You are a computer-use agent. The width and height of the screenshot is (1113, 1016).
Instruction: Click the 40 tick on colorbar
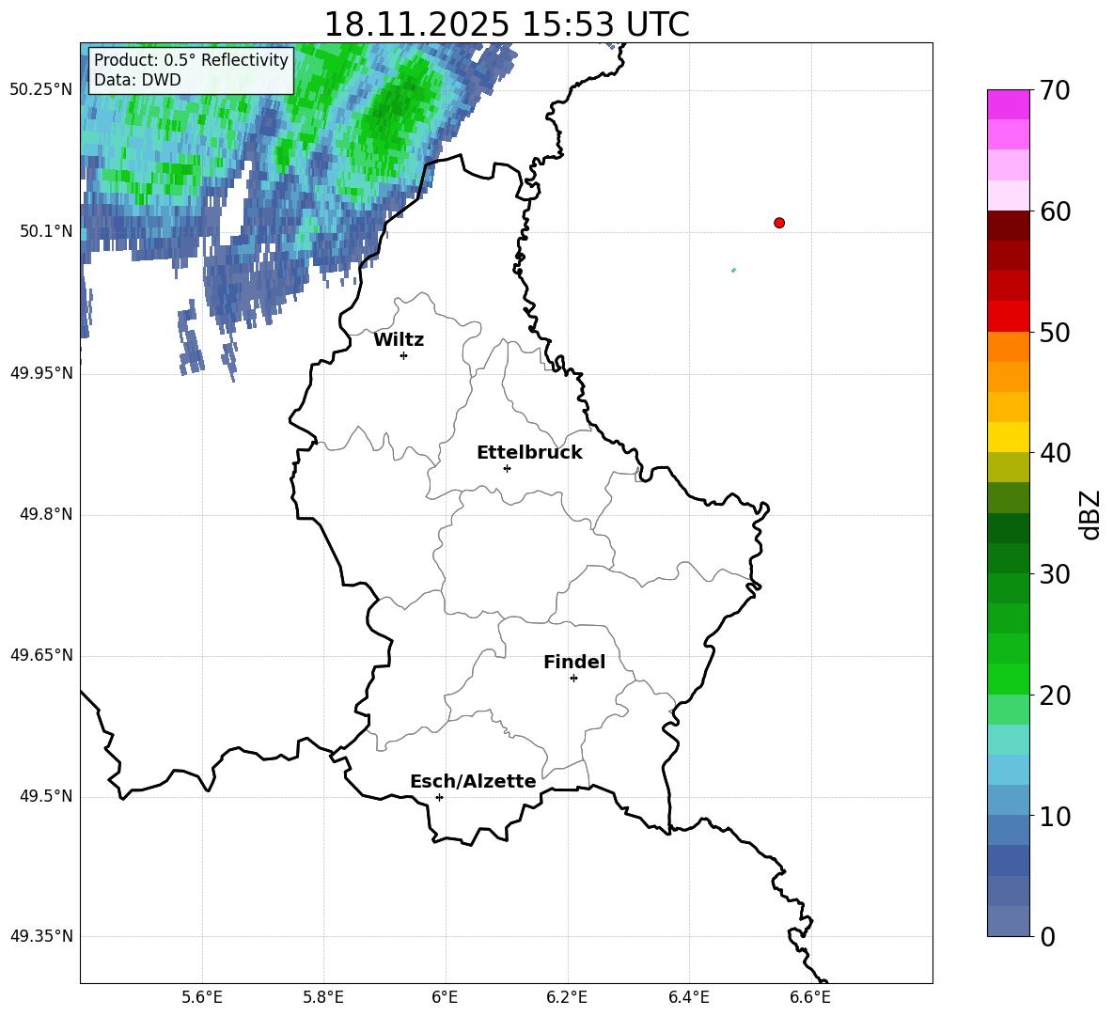point(1054,453)
